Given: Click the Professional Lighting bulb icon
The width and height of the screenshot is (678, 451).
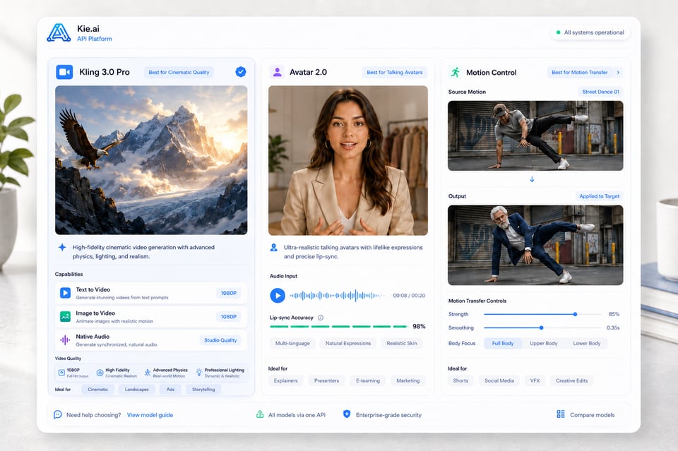Looking at the screenshot, I should pos(199,373).
